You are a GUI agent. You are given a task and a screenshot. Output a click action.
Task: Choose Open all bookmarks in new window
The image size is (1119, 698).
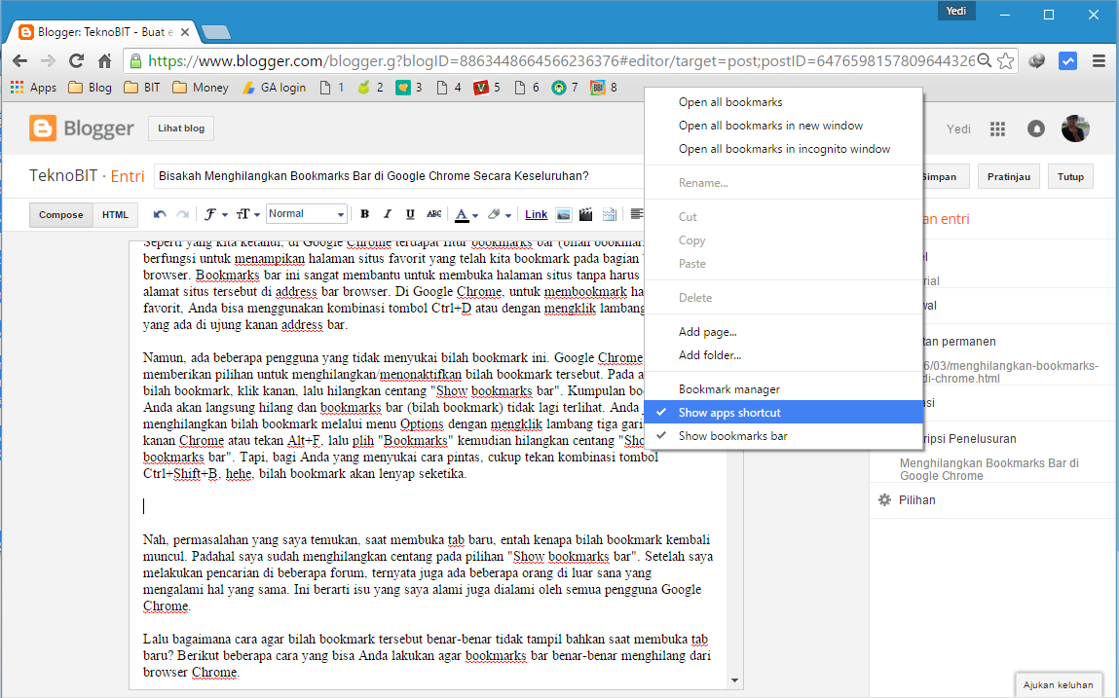pyautogui.click(x=784, y=126)
